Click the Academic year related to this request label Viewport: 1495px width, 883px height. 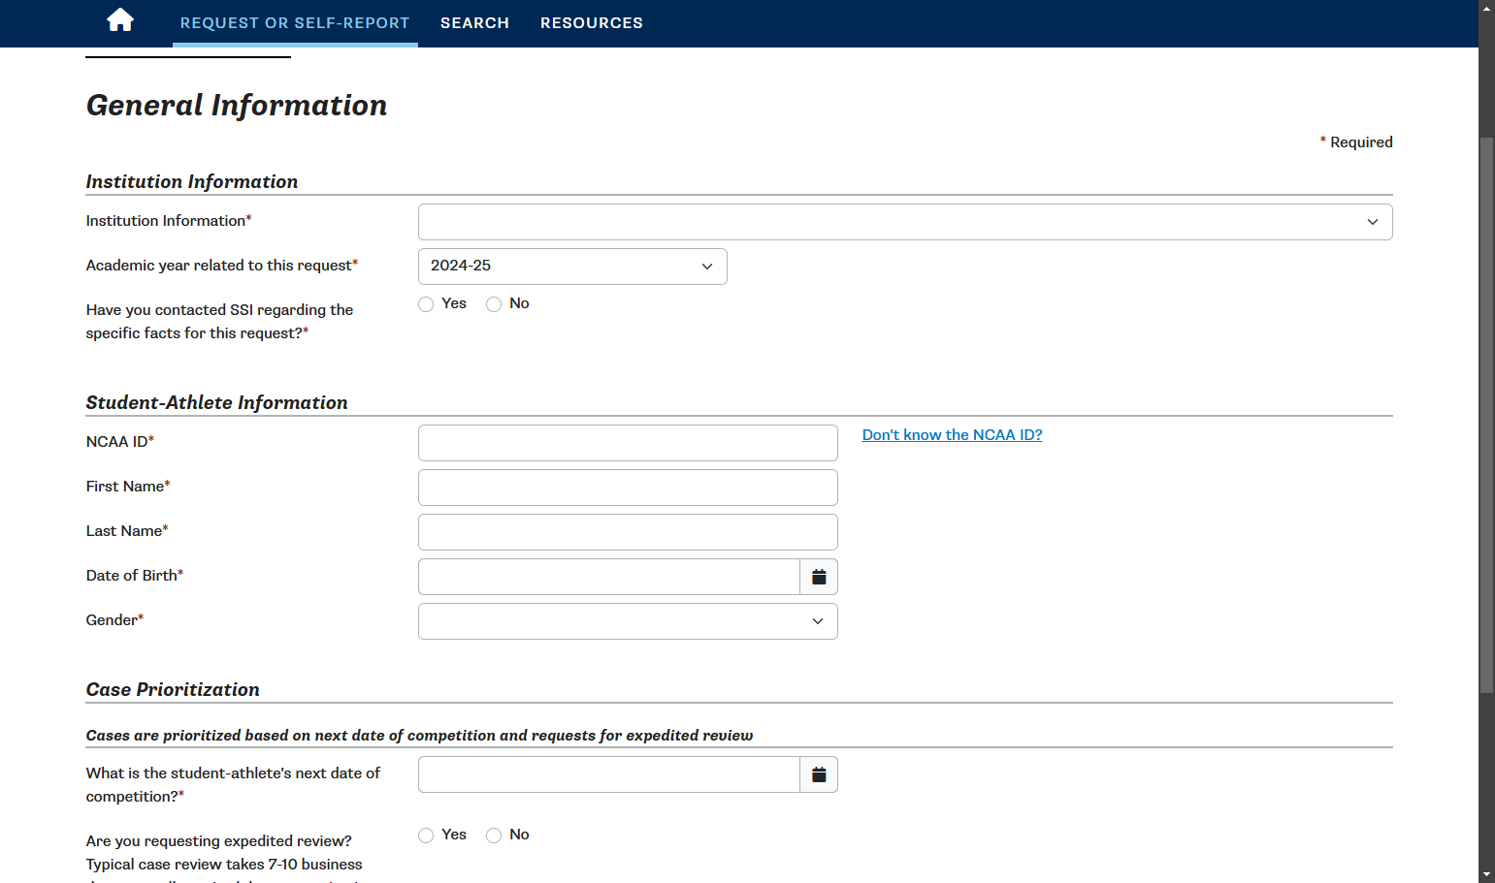(x=222, y=266)
